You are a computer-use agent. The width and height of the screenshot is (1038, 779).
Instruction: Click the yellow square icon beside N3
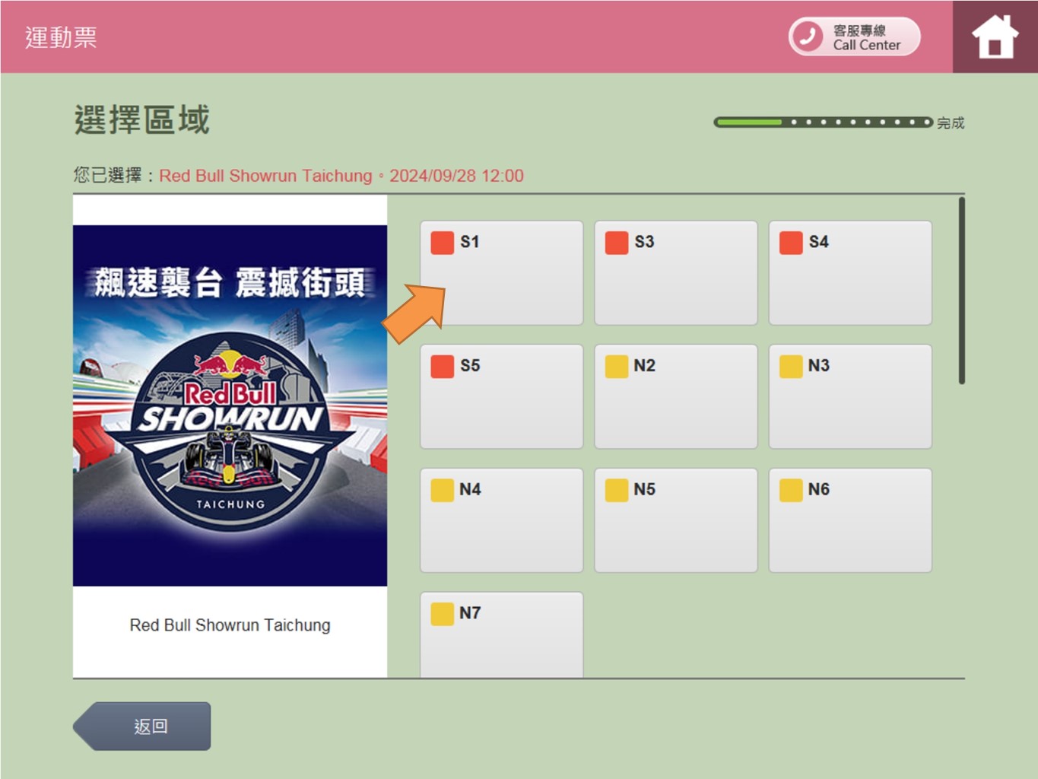tap(791, 366)
